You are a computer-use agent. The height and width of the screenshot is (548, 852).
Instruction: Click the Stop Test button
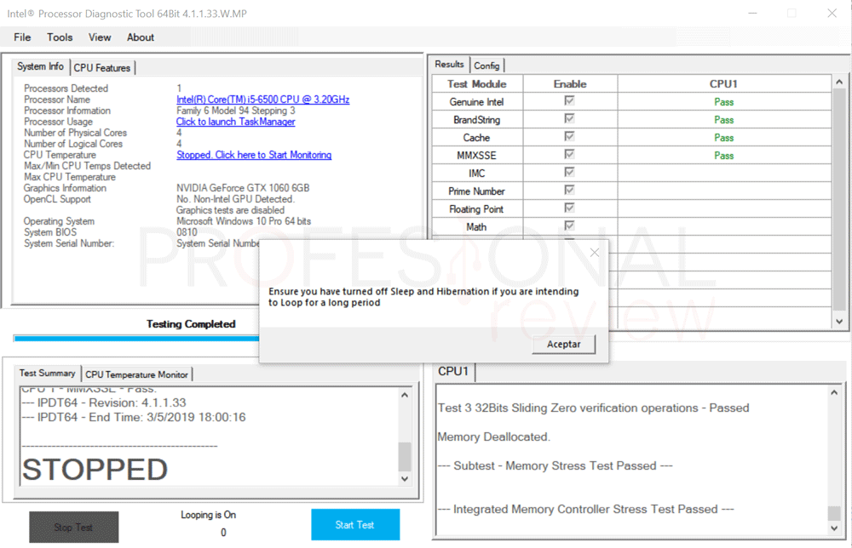click(74, 527)
